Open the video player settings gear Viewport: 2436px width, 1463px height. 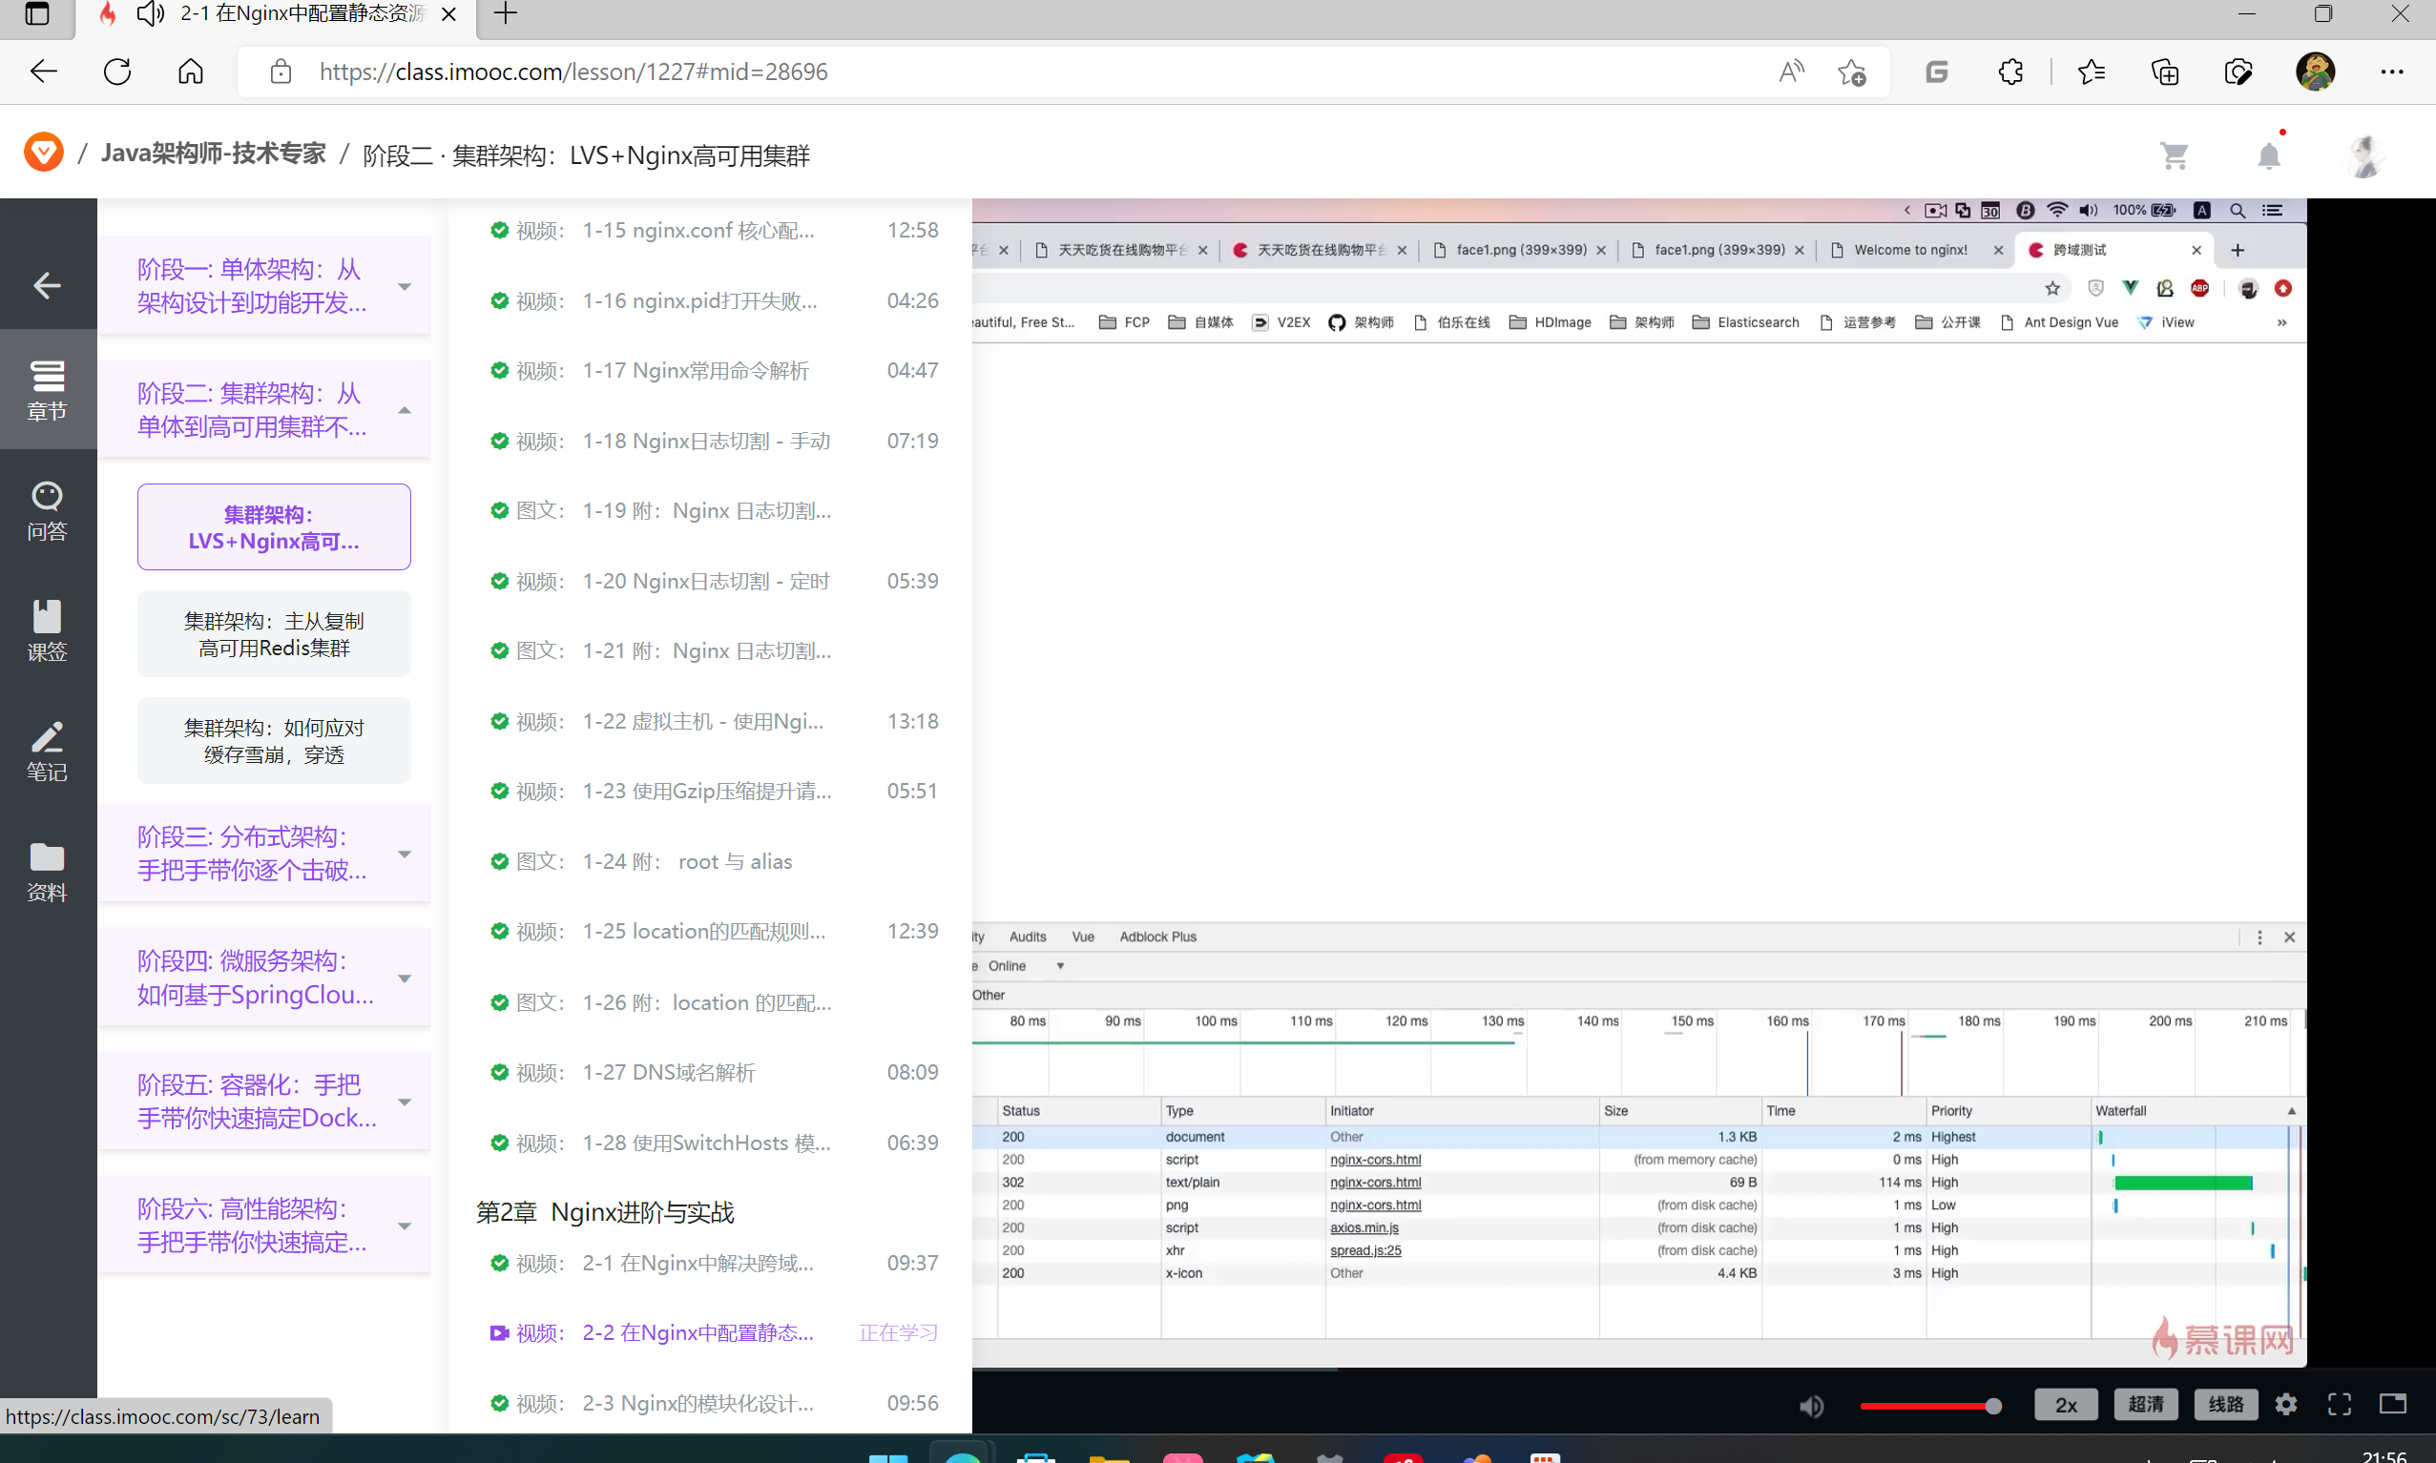(x=2286, y=1404)
